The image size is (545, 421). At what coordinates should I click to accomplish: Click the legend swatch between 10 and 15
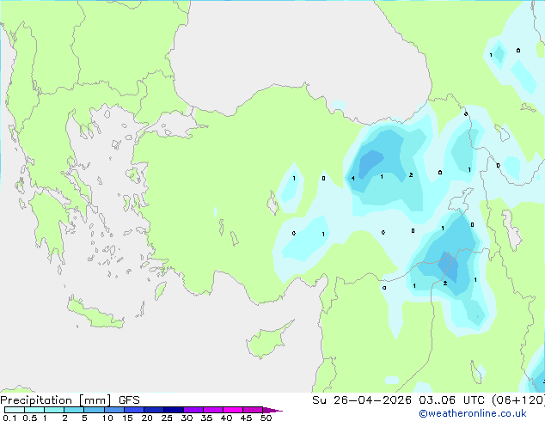pyautogui.click(x=113, y=410)
